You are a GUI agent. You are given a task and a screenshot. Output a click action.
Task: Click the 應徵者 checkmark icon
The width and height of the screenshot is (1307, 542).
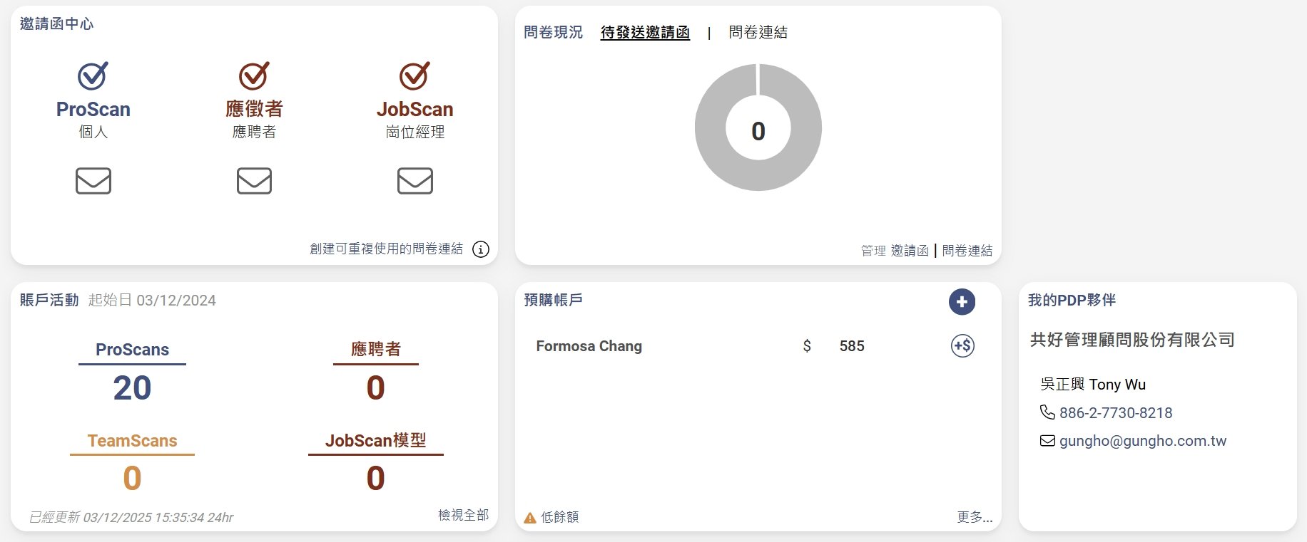[254, 75]
